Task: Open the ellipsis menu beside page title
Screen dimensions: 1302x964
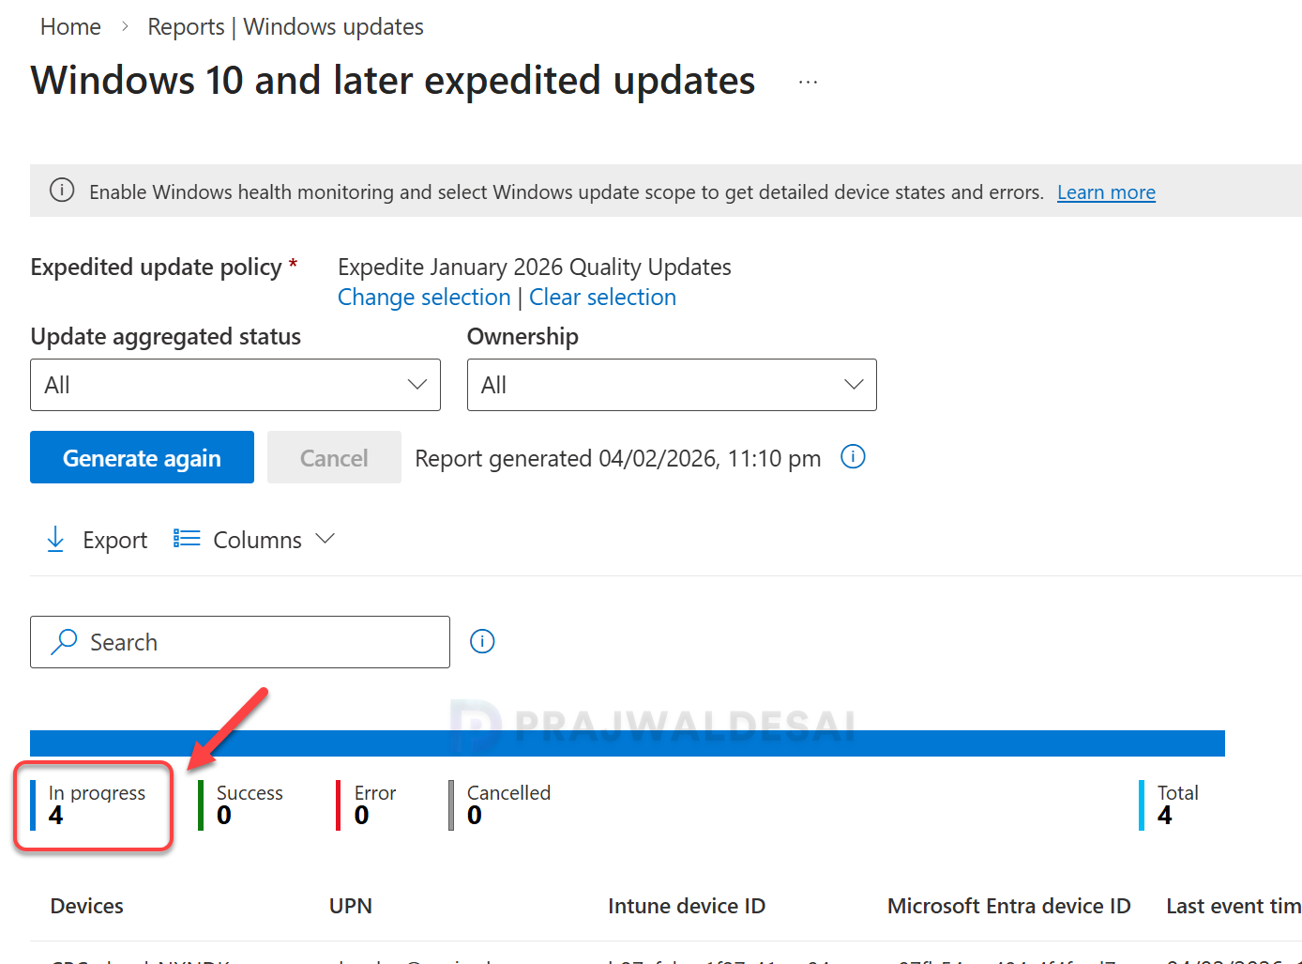Action: point(808,83)
